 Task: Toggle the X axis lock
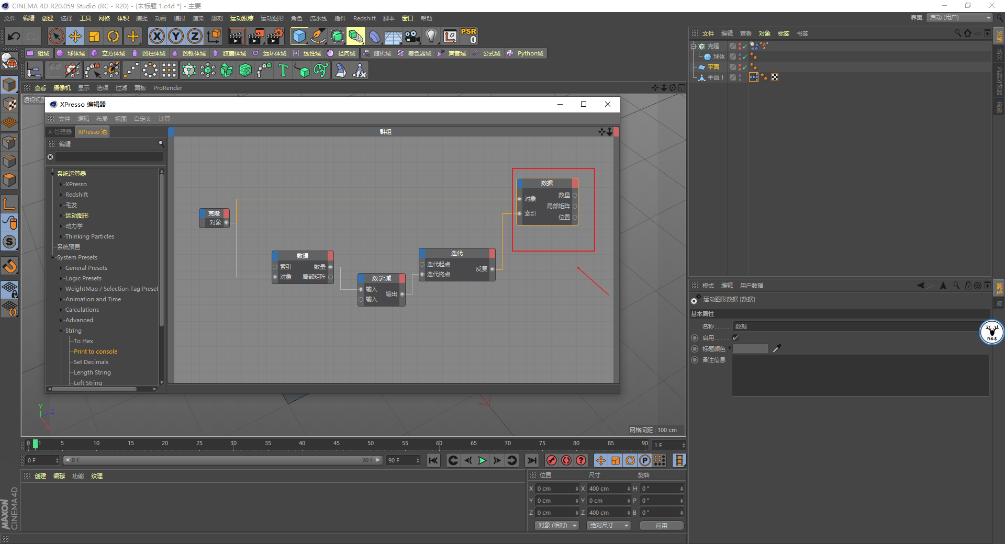pos(157,37)
